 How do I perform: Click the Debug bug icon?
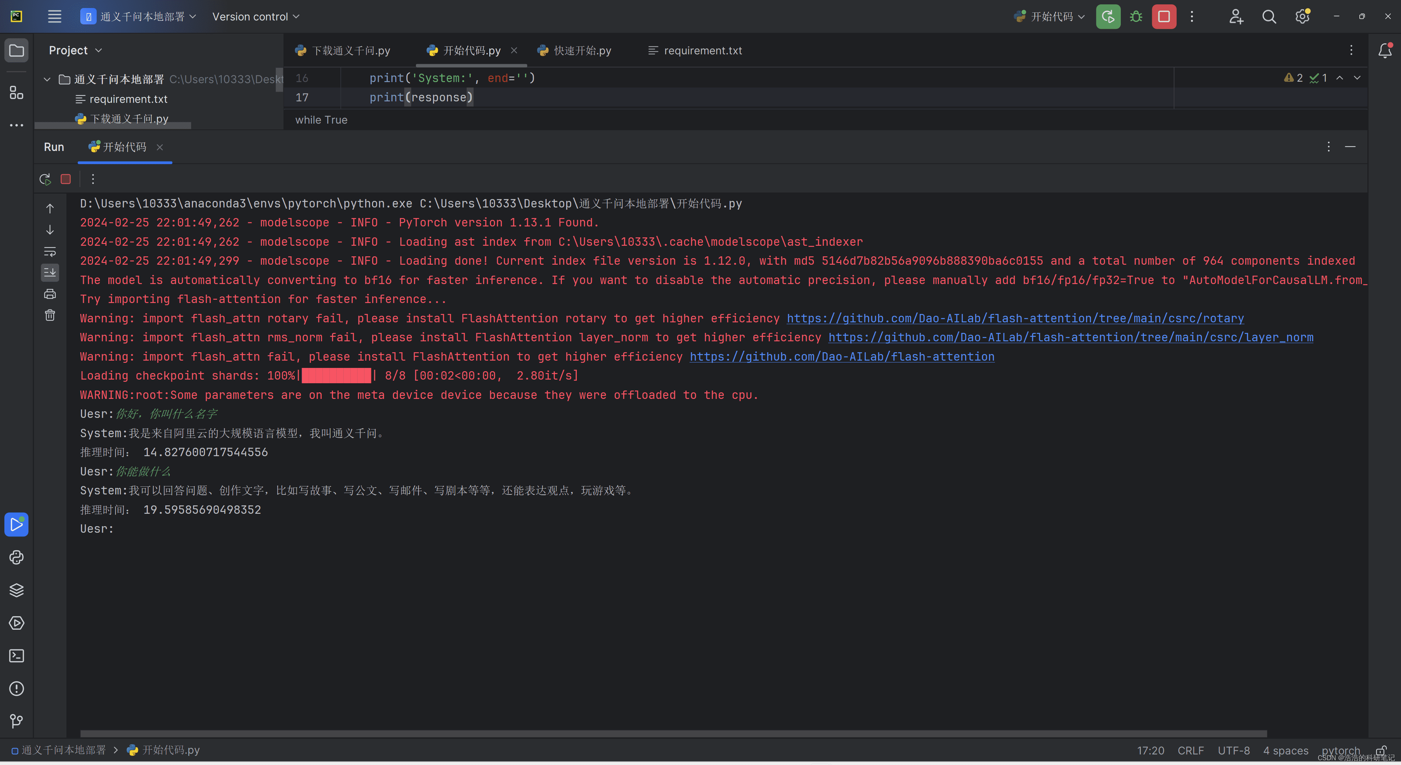coord(1136,16)
